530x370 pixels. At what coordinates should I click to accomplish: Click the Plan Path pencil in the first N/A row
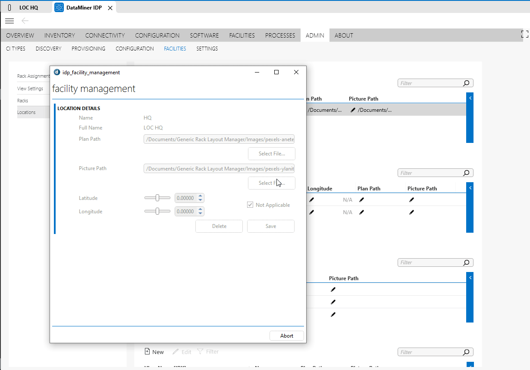(362, 200)
